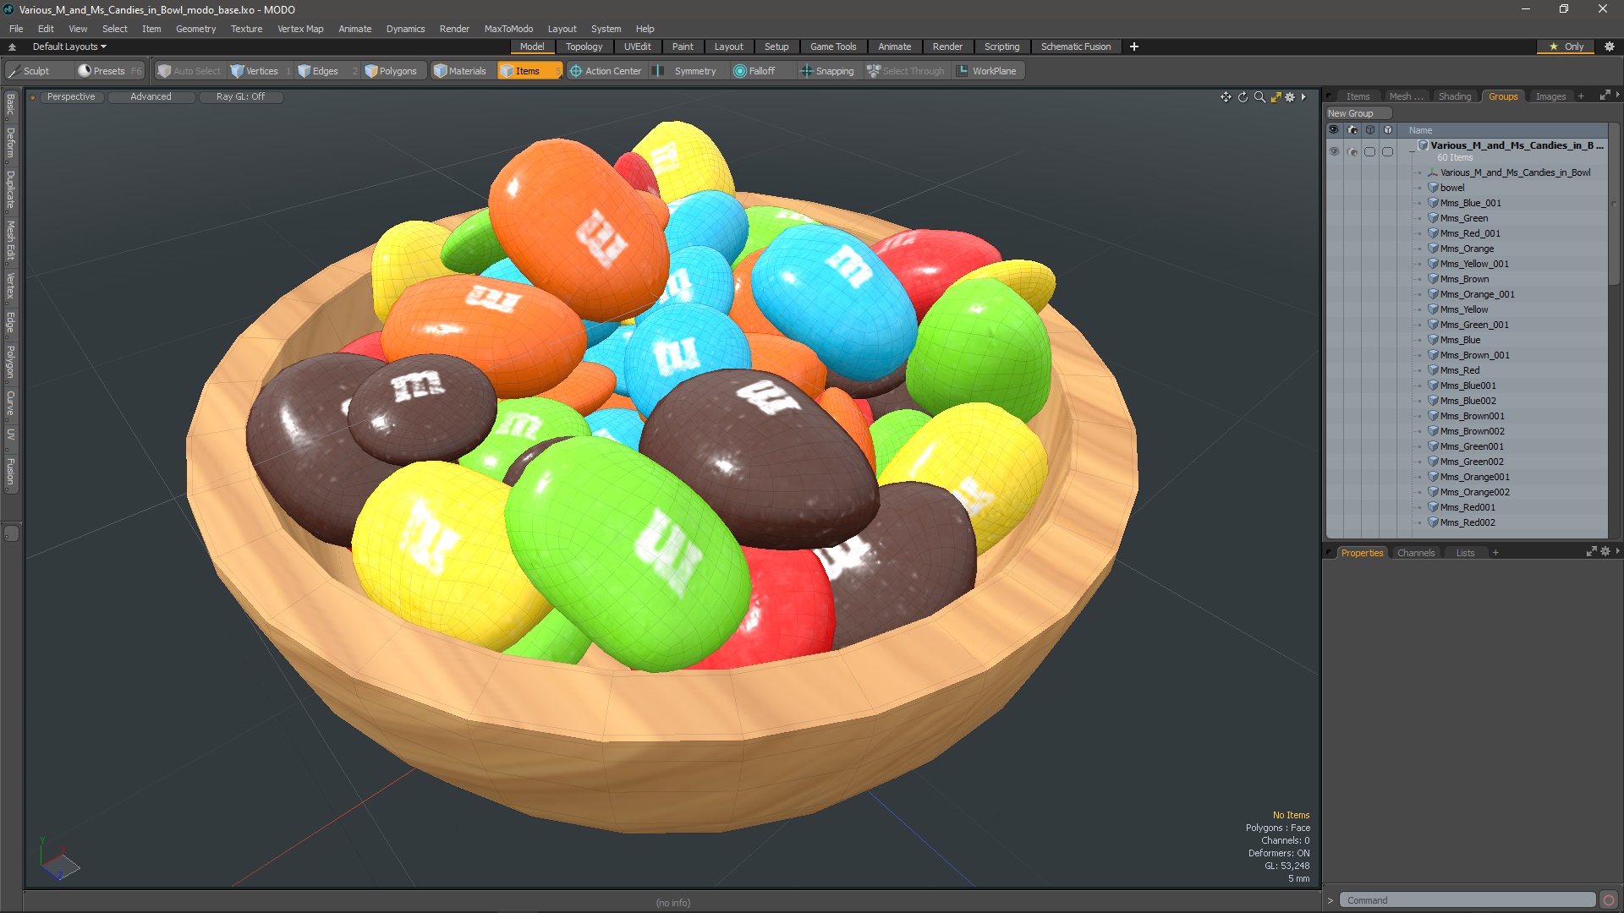
Task: Click the record button beside Command field
Action: tap(1609, 900)
